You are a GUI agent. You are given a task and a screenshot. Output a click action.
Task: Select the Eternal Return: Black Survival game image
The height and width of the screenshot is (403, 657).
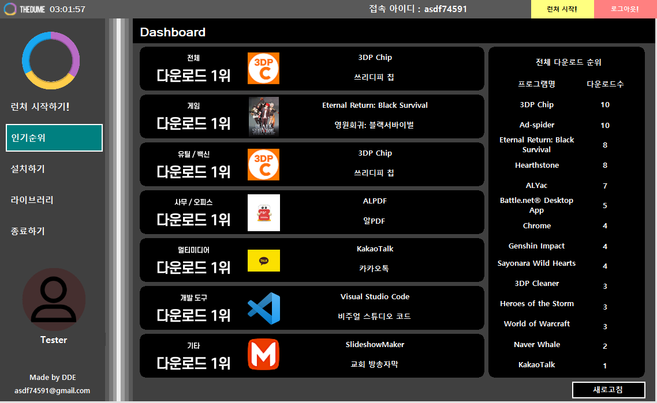[263, 116]
